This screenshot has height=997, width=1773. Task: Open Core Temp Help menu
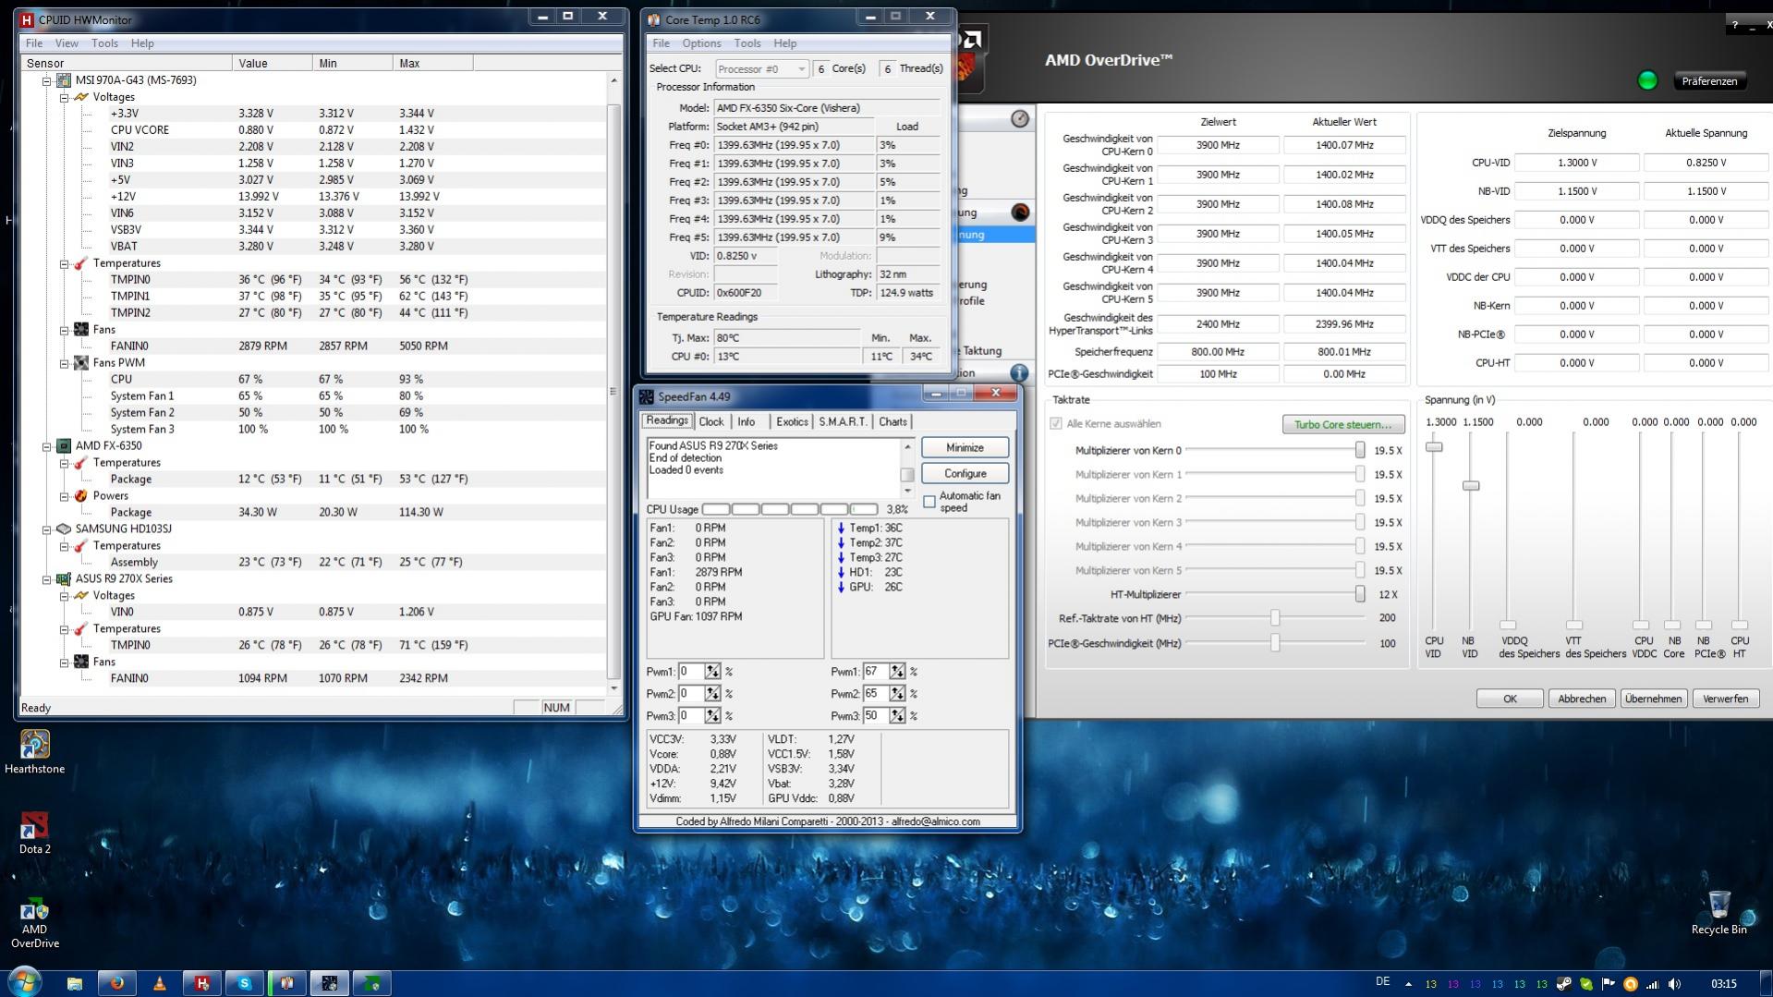[785, 43]
